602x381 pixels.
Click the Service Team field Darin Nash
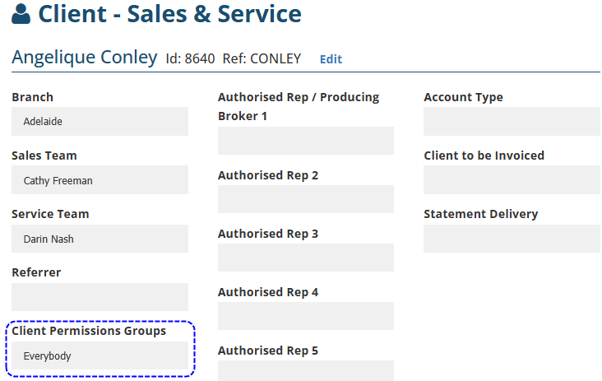[x=100, y=239]
